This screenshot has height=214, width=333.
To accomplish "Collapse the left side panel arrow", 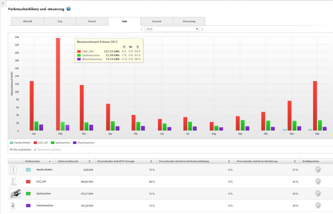I will (x=2, y=3).
